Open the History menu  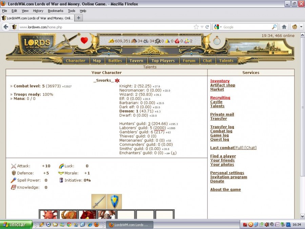coord(38,11)
